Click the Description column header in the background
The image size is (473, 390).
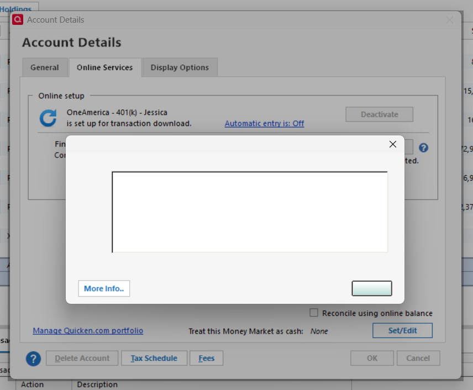tap(97, 384)
